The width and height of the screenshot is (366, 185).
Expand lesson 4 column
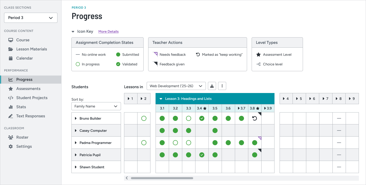pos(286,99)
